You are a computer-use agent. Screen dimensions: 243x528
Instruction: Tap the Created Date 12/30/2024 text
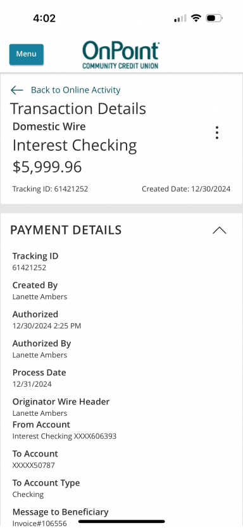point(186,189)
